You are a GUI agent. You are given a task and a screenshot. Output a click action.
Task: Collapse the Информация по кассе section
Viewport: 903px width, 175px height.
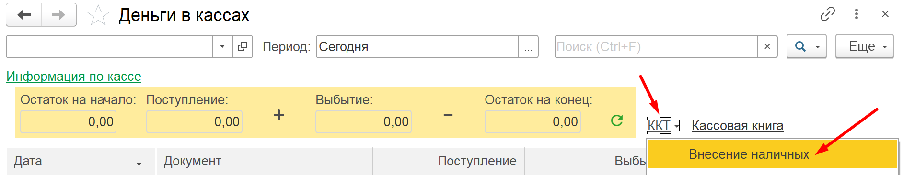(74, 77)
